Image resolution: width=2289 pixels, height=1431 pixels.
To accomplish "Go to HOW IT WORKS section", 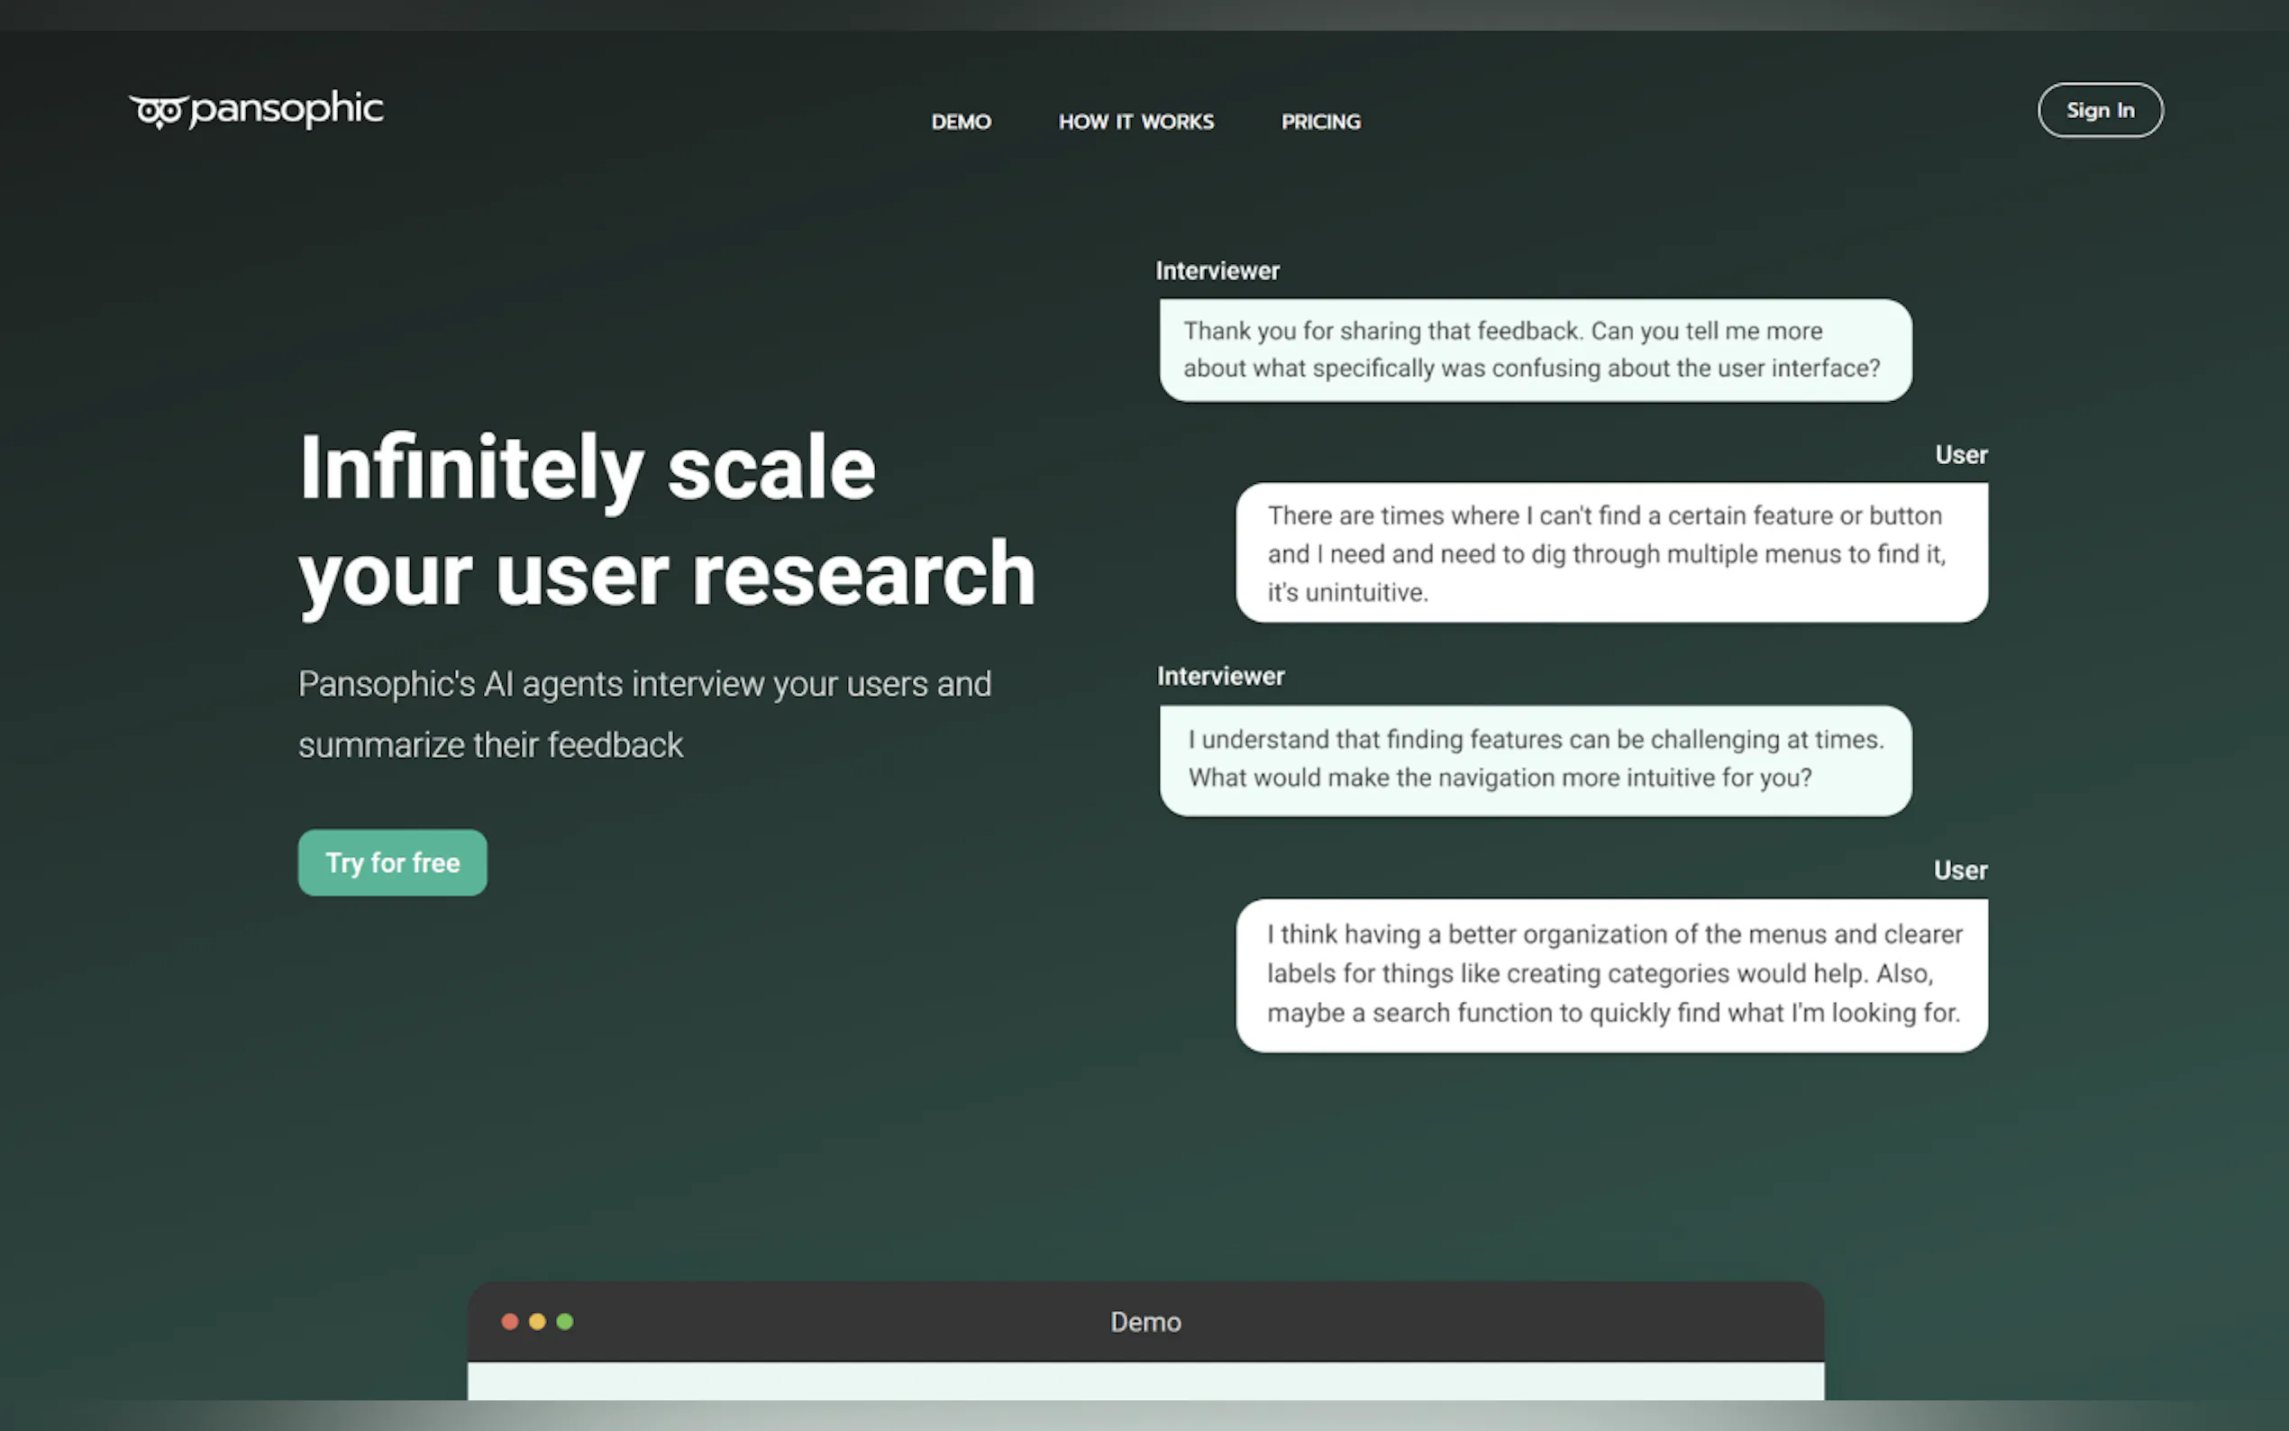I will [1135, 122].
